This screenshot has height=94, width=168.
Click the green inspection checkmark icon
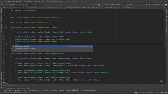pos(164,11)
